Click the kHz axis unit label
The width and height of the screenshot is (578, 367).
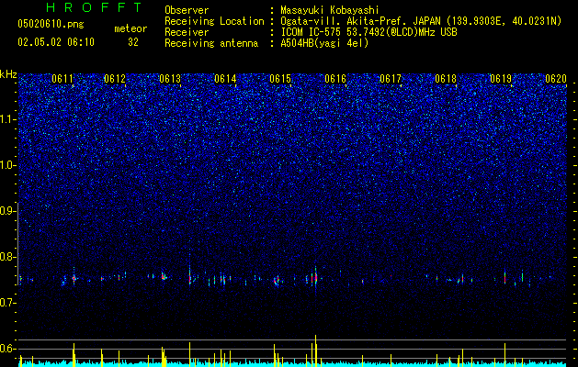click(x=8, y=74)
